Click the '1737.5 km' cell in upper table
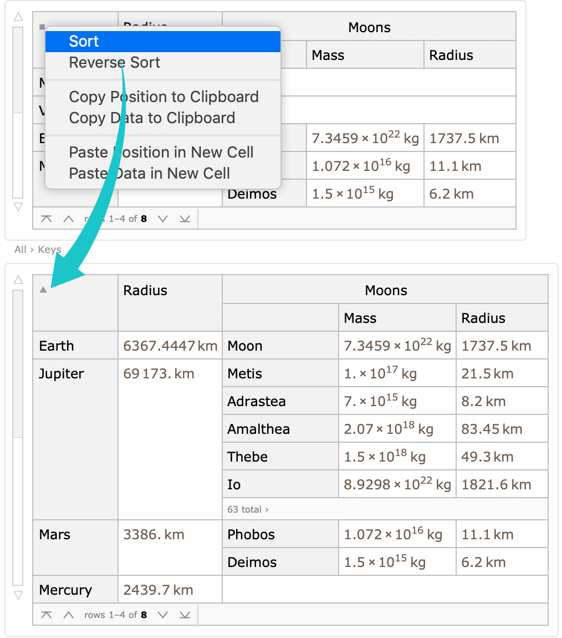The width and height of the screenshot is (562, 638). (x=470, y=138)
